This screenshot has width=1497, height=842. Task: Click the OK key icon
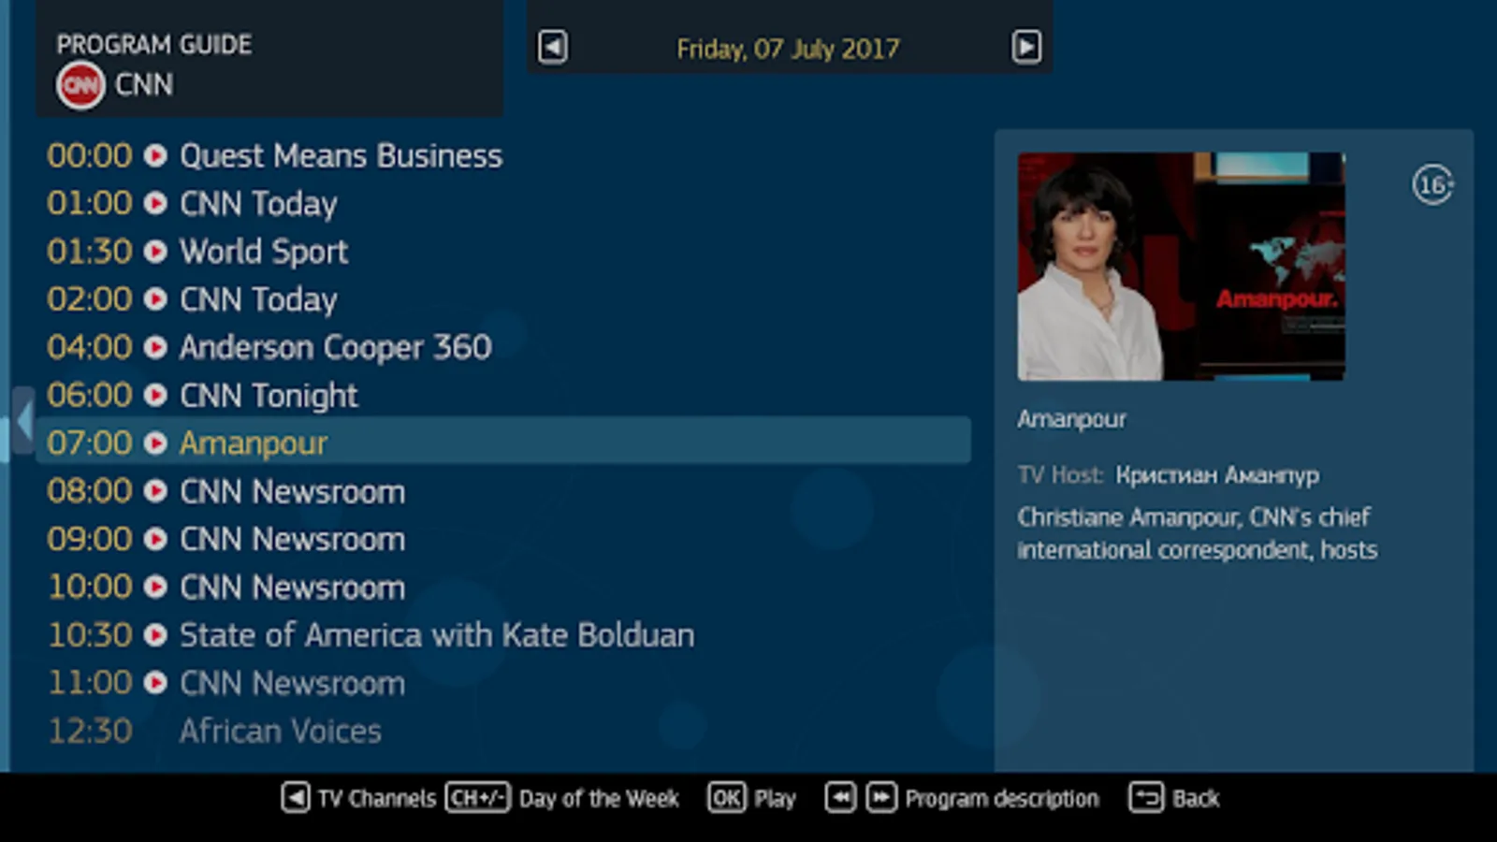726,798
